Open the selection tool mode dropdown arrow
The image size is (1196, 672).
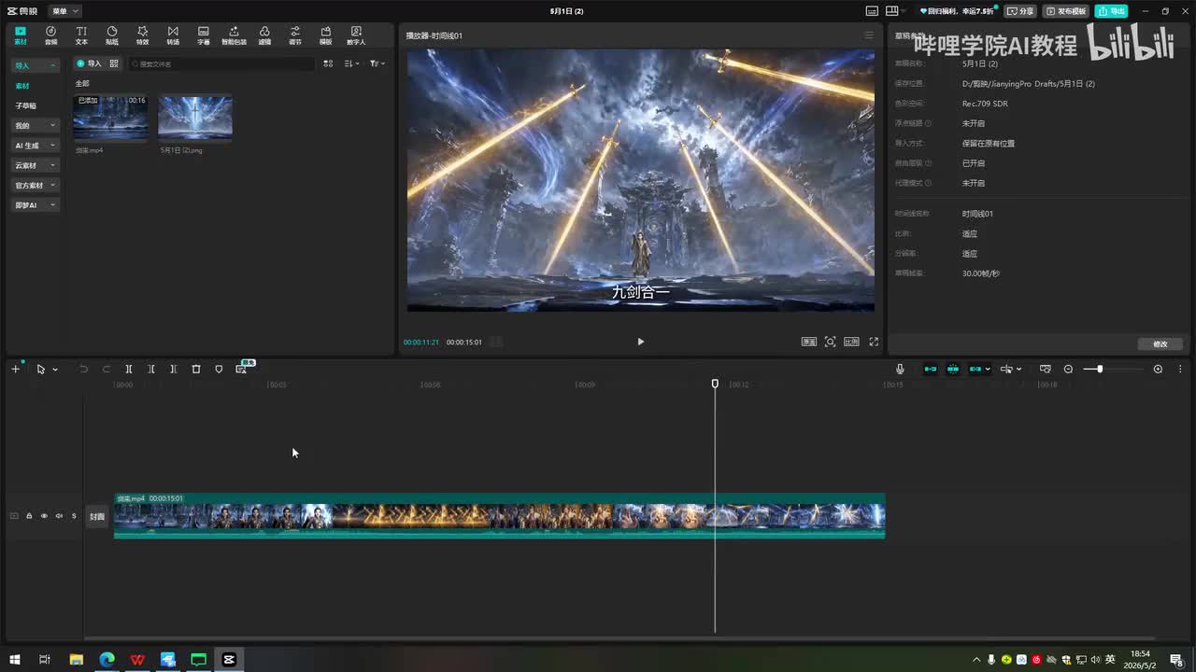[x=55, y=370]
